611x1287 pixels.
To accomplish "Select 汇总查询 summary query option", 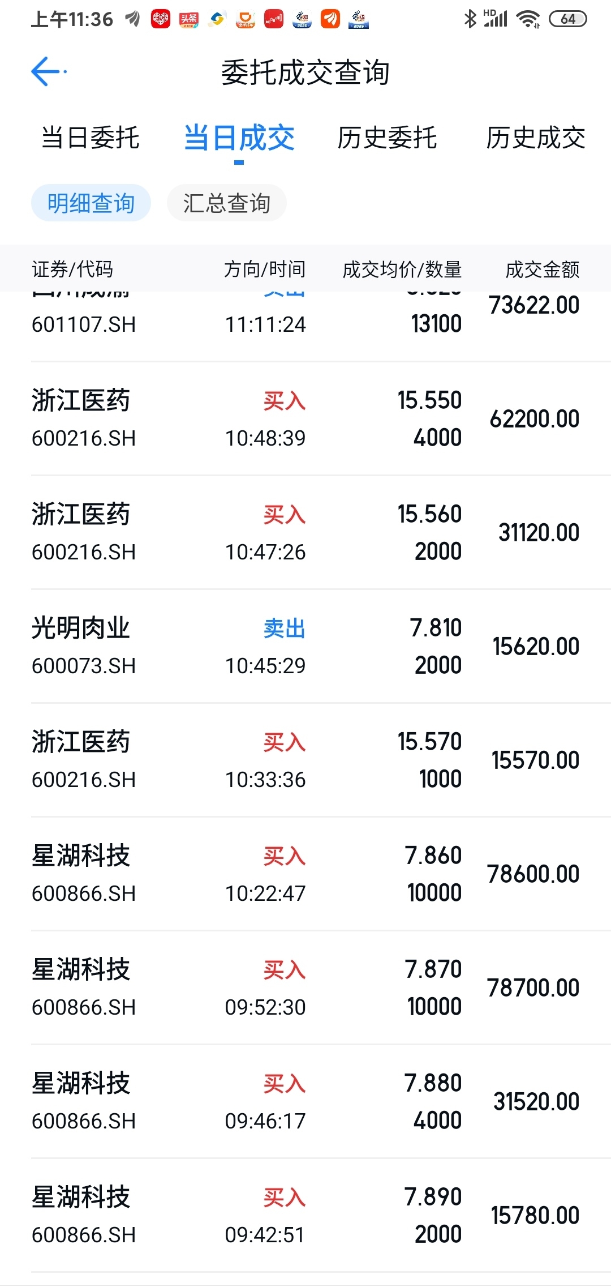I will [227, 203].
